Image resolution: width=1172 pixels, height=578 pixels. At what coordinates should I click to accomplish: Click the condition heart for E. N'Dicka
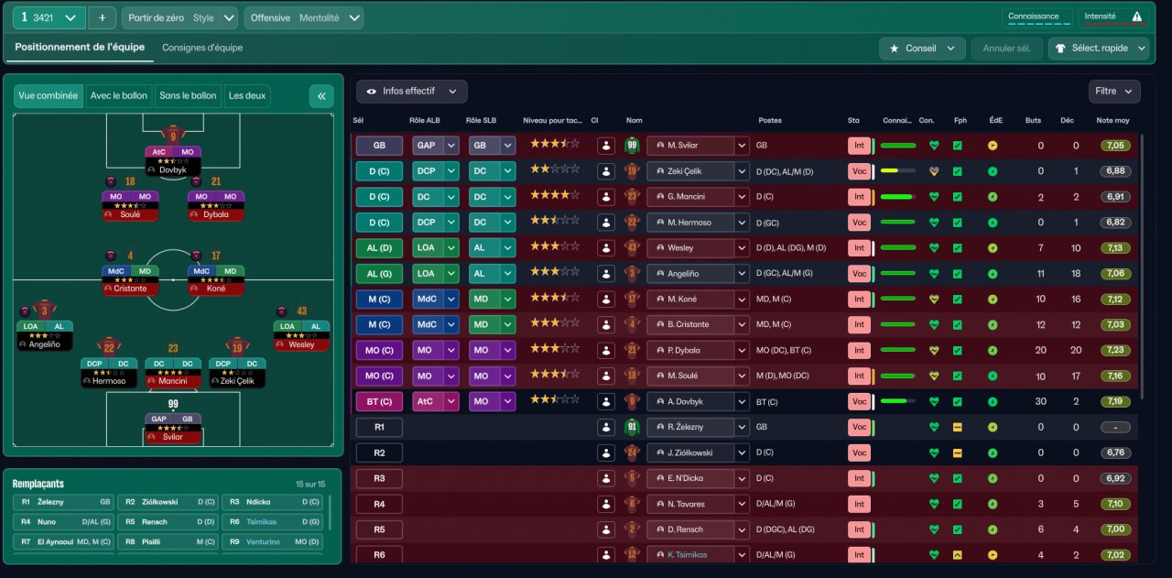[x=934, y=478]
